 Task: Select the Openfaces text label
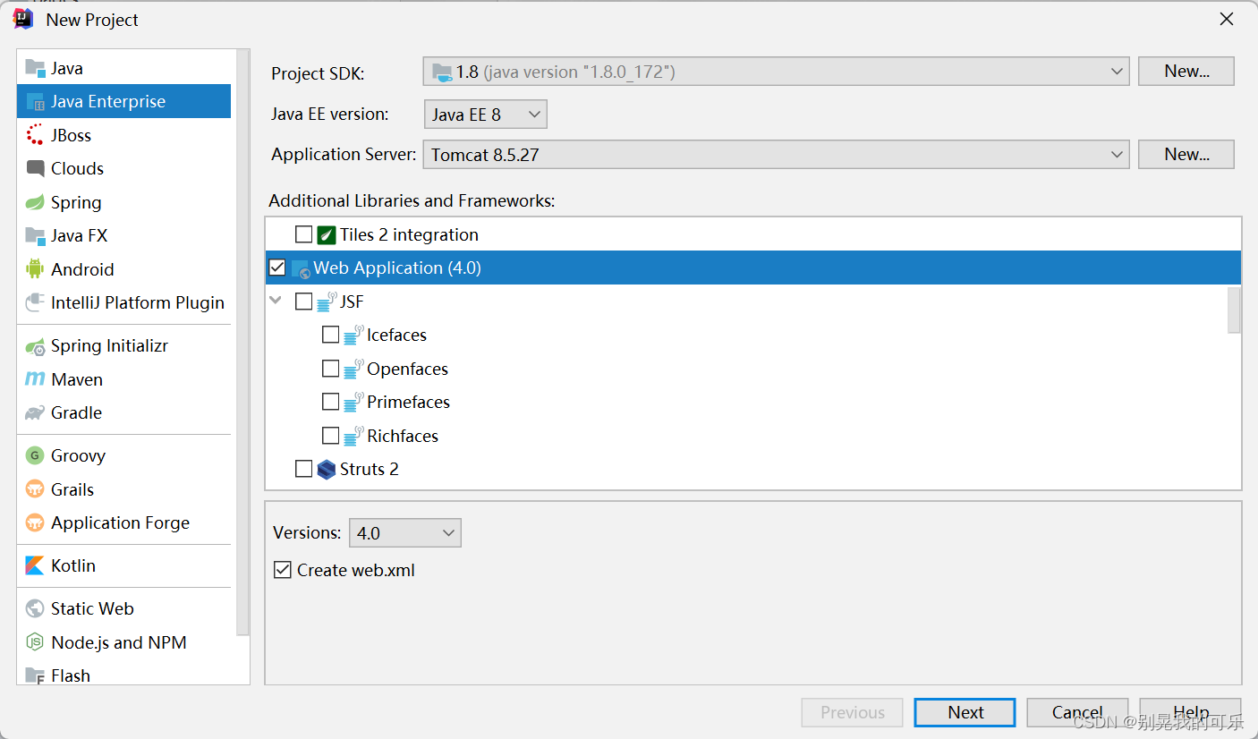407,369
